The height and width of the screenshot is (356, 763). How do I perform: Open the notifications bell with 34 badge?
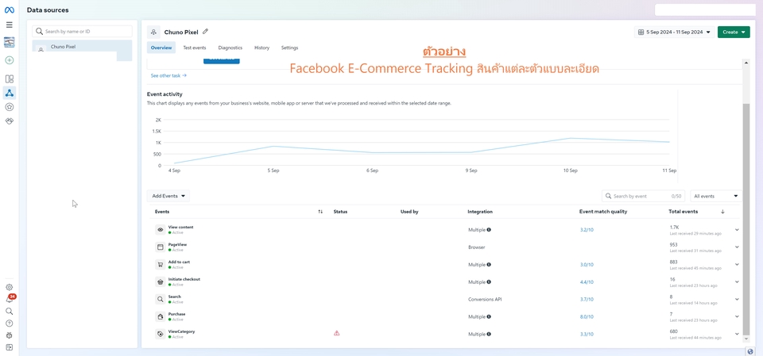click(x=10, y=299)
